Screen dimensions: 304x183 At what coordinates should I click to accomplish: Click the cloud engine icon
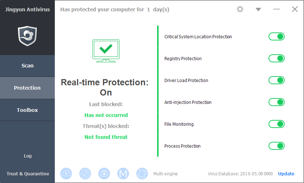pyautogui.click(x=66, y=174)
